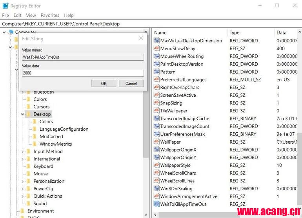Click the Desktop folder icon in tree
This screenshot has height=218, width=302.
tap(28, 114)
